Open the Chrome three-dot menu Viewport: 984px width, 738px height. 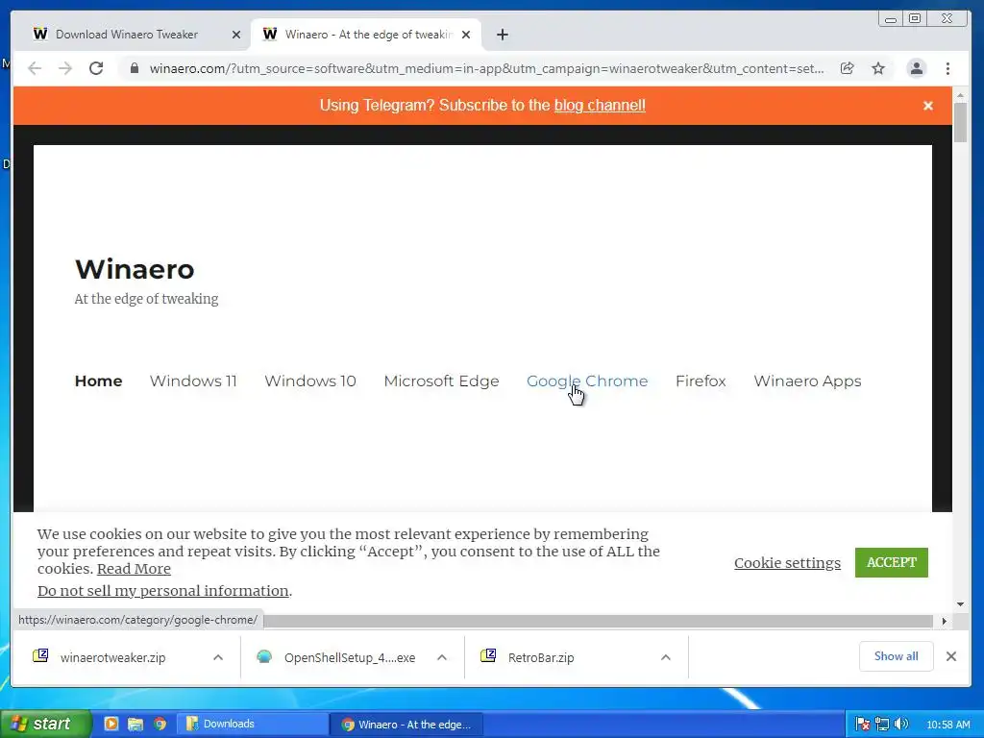point(947,68)
